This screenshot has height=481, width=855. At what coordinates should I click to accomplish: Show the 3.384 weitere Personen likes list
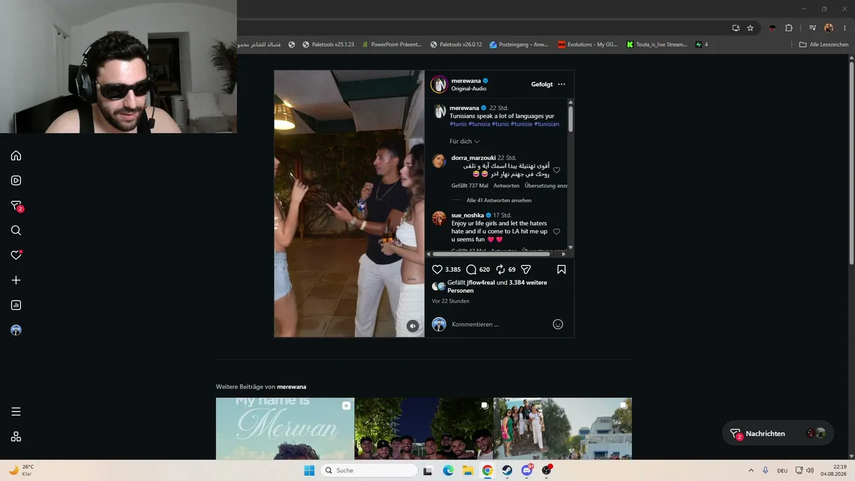click(x=497, y=287)
